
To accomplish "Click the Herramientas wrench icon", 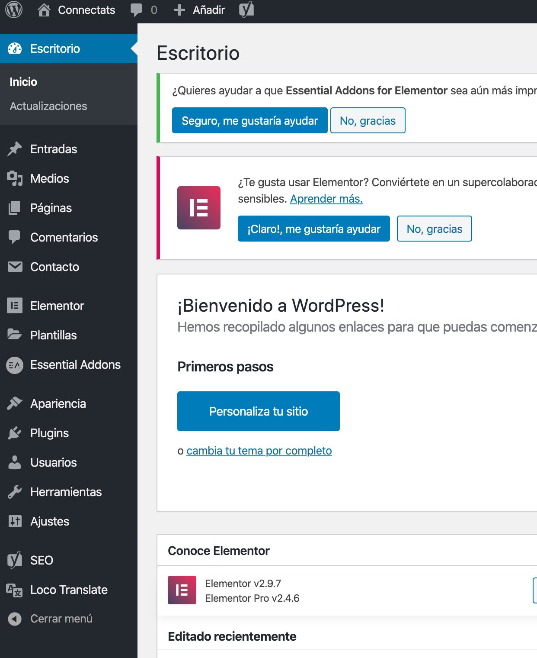I will tap(15, 492).
